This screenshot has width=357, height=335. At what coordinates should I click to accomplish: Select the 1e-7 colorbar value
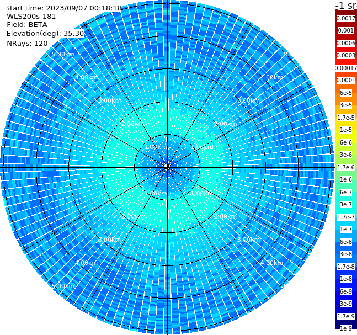[346, 229]
